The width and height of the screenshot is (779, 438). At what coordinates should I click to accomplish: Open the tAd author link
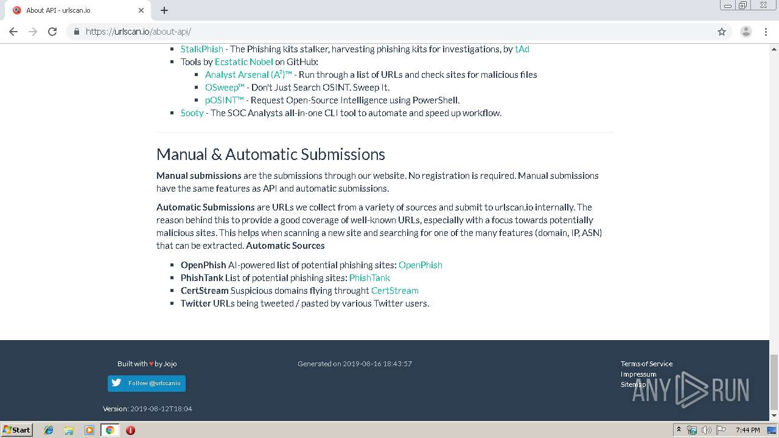tap(522, 49)
